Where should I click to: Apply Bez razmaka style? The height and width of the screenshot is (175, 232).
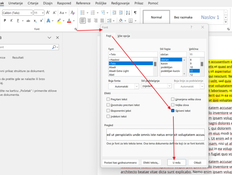click(183, 17)
